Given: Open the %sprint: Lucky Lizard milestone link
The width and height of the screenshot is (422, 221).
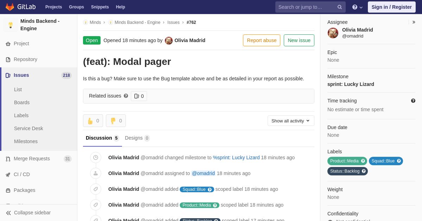Looking at the screenshot, I should pyautogui.click(x=236, y=158).
